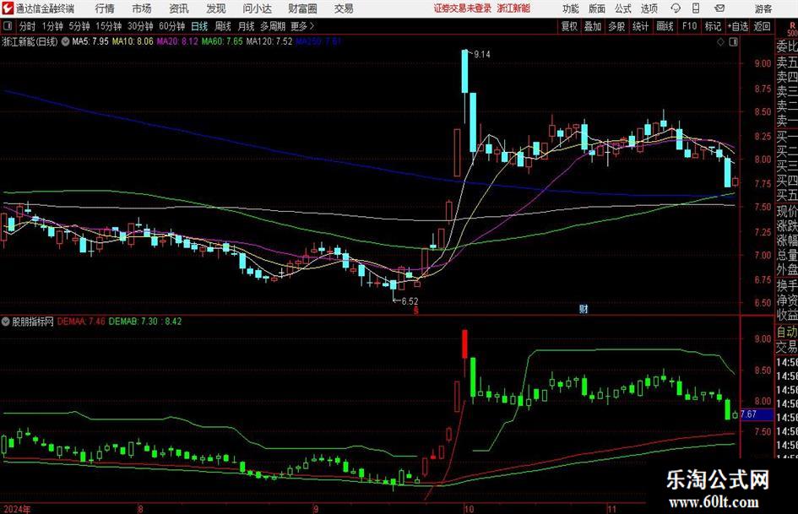Viewport: 798px width, 514px height.
Task: Open the 行情 menu
Action: point(105,8)
